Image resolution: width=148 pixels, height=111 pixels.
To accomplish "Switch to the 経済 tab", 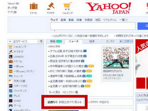I will coord(92,41).
